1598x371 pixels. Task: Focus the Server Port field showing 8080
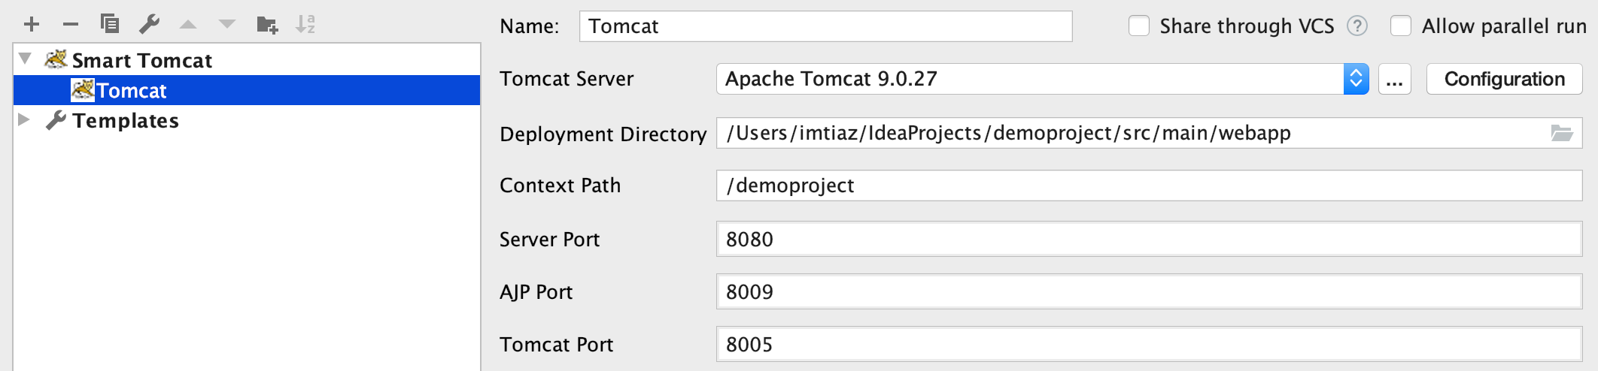(1150, 239)
